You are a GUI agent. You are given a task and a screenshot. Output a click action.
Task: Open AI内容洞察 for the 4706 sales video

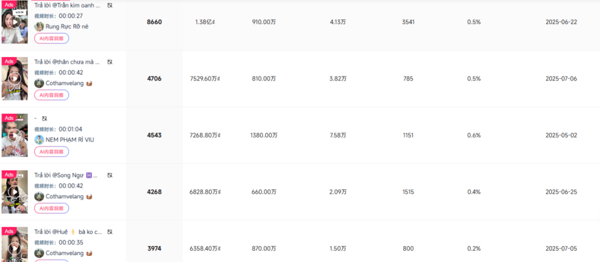(52, 95)
